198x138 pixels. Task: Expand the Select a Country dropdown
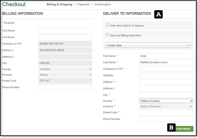point(166,101)
